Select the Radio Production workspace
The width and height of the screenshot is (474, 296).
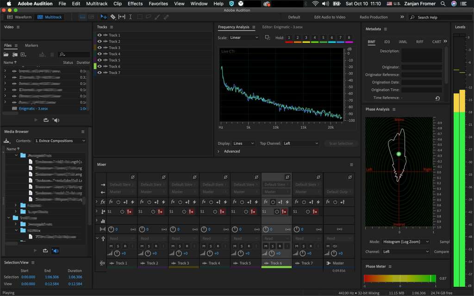[x=374, y=17]
